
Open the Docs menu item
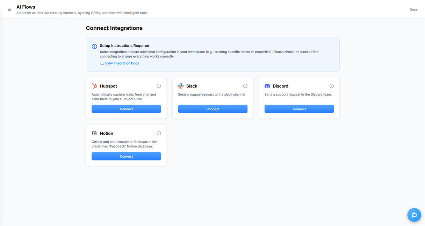[413, 9]
